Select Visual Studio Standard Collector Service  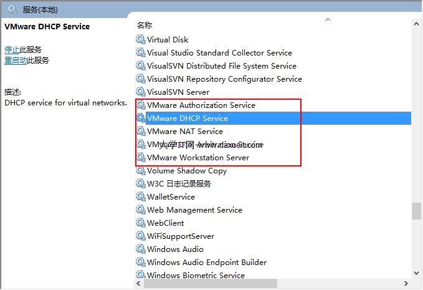(219, 52)
